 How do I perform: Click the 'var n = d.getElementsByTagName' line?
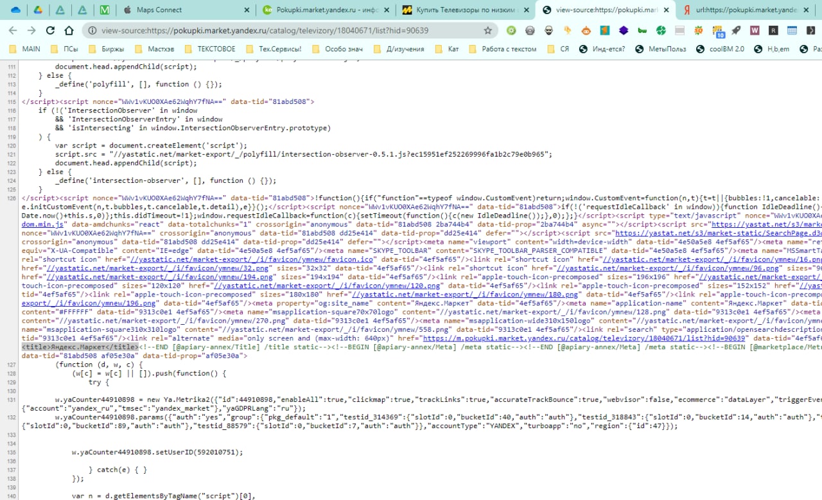tap(164, 496)
